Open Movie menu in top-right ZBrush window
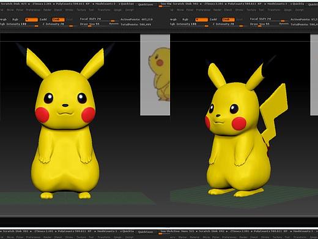Image resolution: width=318 pixels, height=239 pixels. tap(180, 10)
